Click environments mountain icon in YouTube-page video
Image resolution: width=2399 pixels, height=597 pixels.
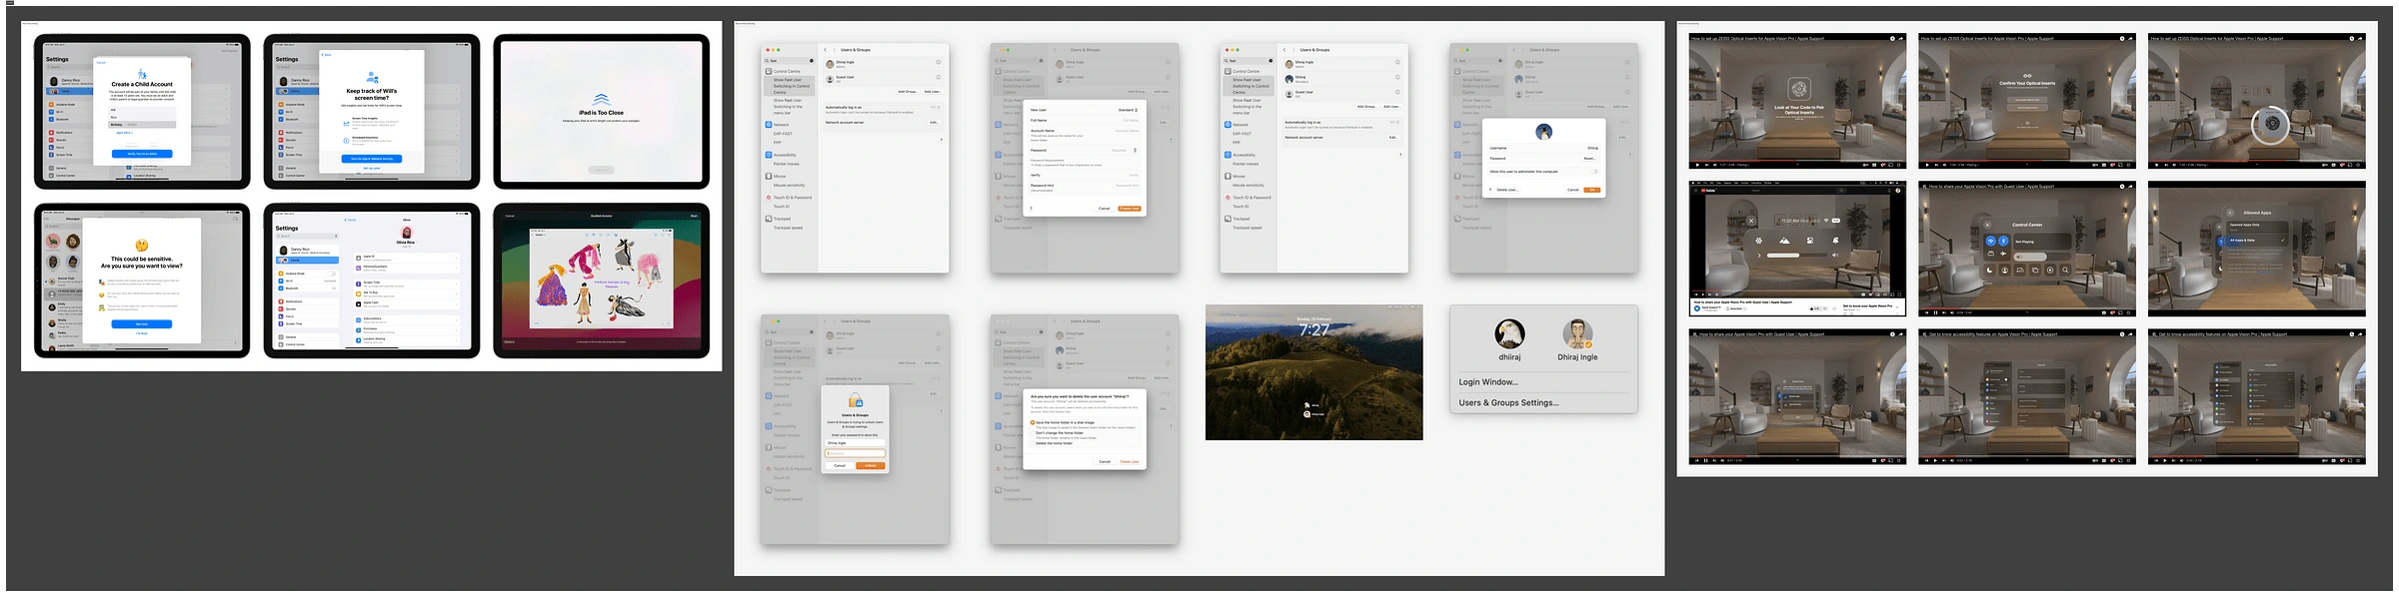(x=1784, y=241)
